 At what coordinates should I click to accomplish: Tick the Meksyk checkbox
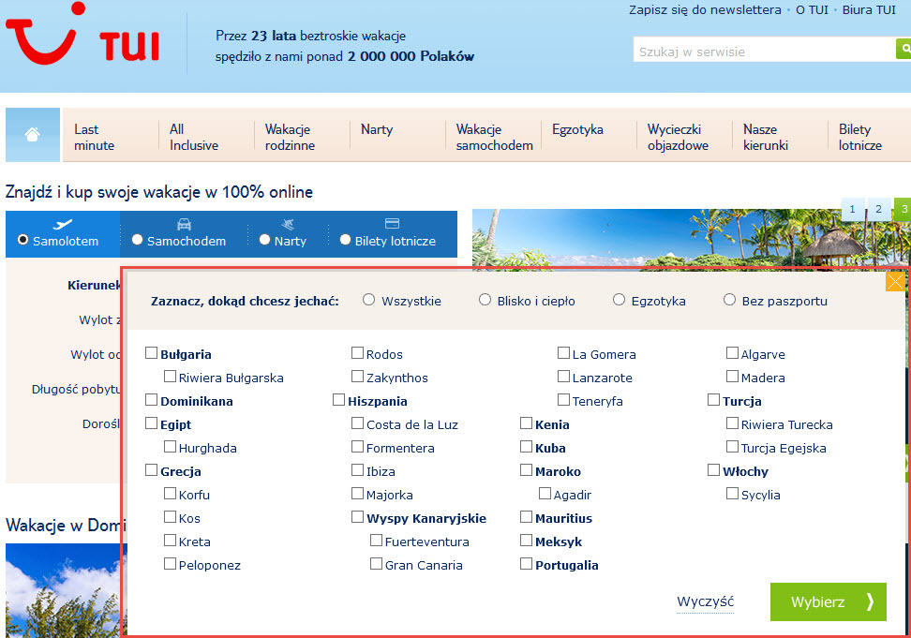point(526,541)
